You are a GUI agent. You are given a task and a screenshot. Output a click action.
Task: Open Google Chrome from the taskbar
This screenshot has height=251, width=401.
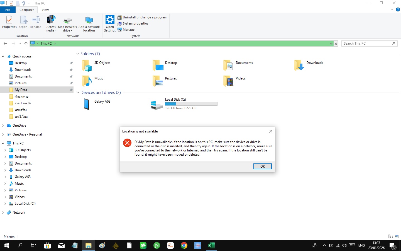coord(184,245)
